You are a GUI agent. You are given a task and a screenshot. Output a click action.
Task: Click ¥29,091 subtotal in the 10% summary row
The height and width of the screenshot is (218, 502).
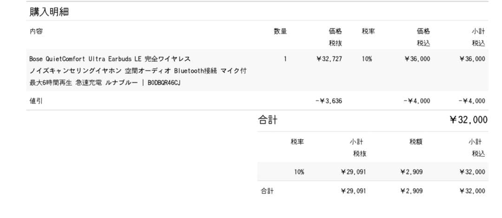[353, 172]
